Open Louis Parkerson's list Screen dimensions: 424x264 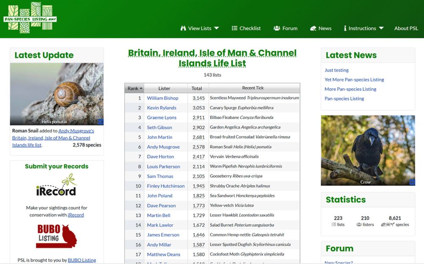click(x=163, y=167)
